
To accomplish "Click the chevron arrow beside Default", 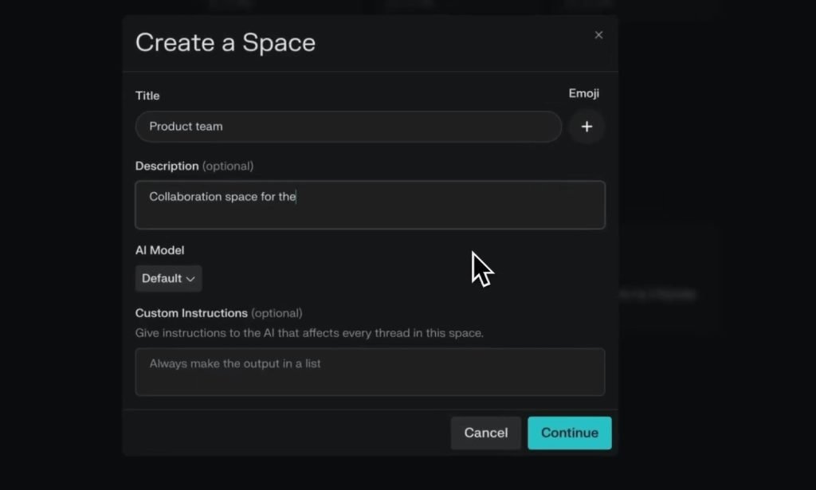I will [190, 279].
